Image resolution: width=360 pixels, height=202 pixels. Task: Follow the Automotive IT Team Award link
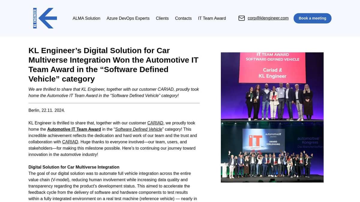74,129
